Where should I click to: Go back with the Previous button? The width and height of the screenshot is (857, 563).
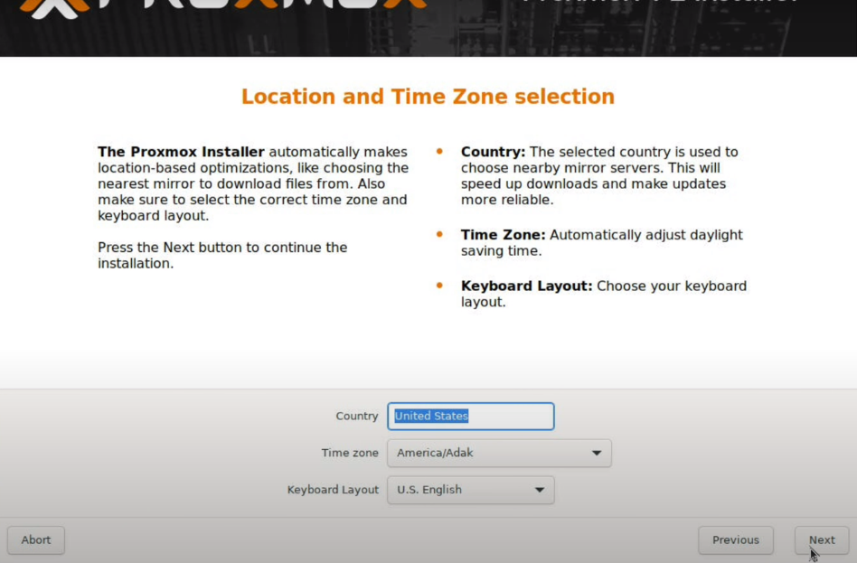click(735, 540)
